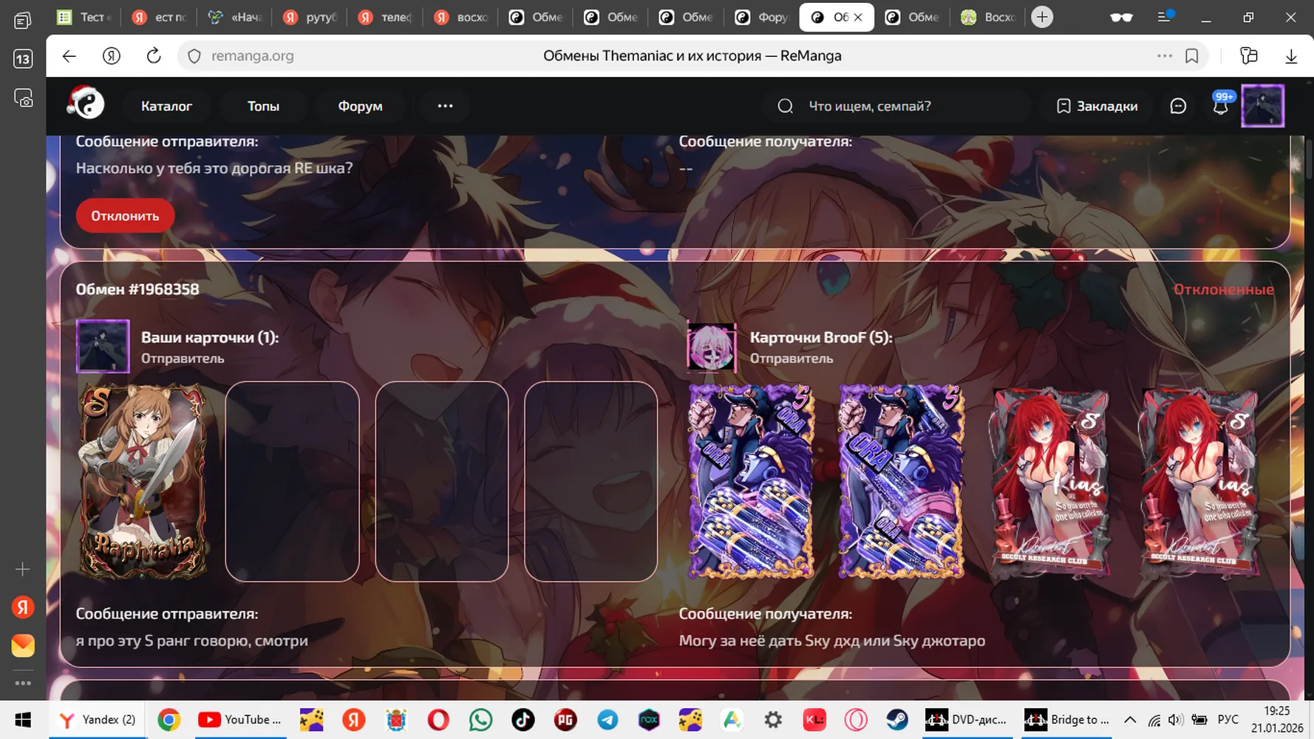Open your sender avatar beside Ваши карточки
The height and width of the screenshot is (739, 1314).
point(103,346)
